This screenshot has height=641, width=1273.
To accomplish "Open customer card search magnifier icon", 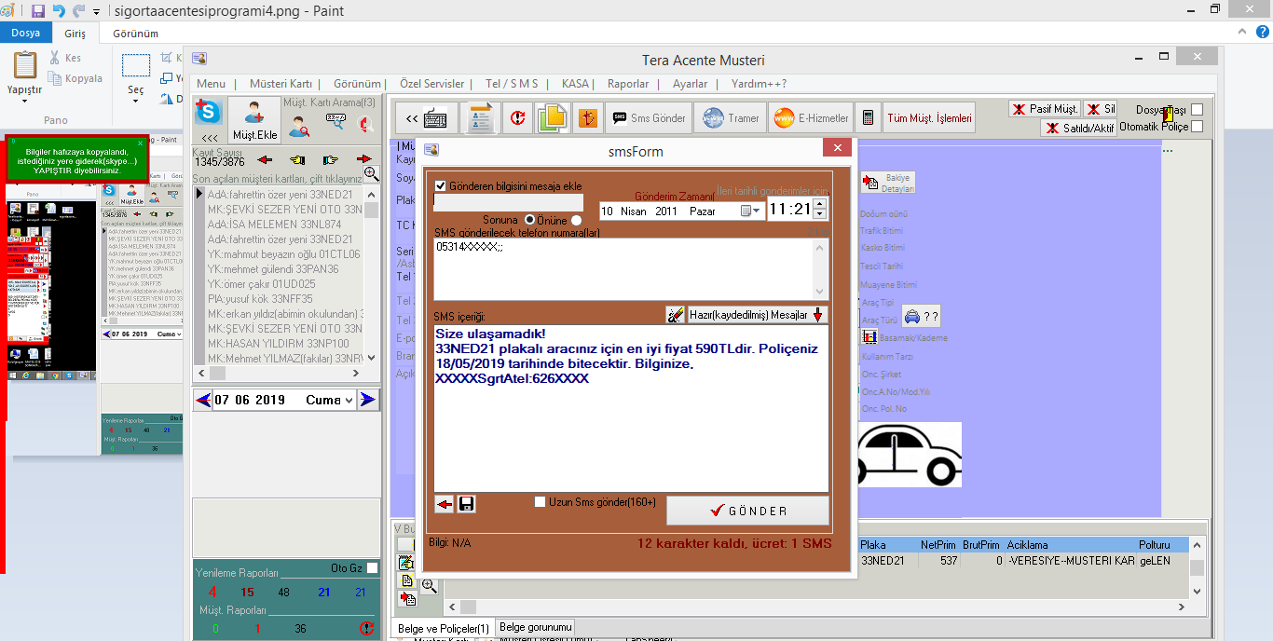I will pos(300,126).
